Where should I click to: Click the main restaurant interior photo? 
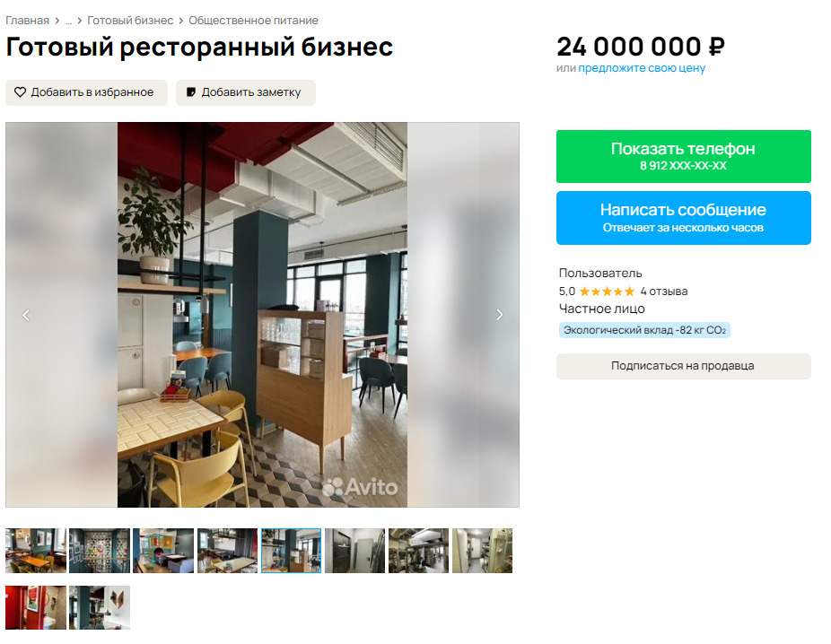coord(262,315)
